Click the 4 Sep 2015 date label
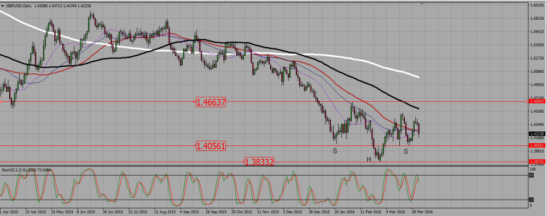 click(x=189, y=212)
